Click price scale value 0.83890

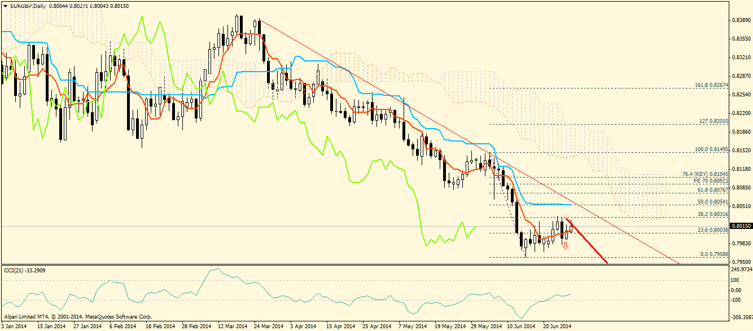[741, 20]
